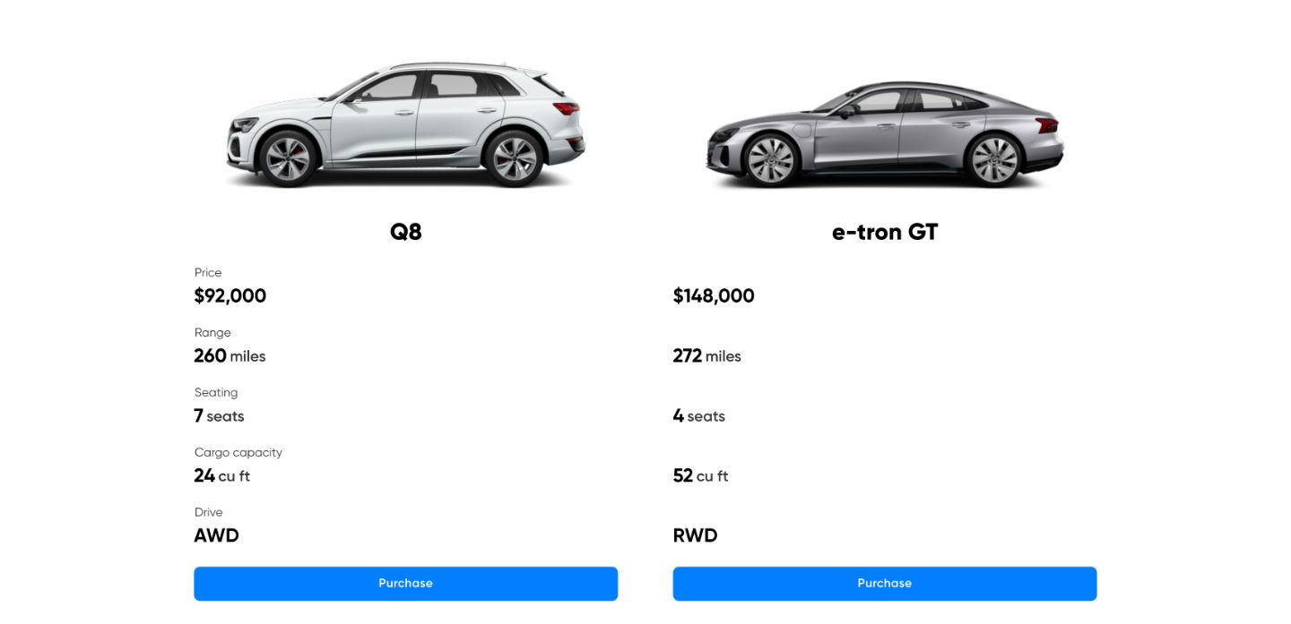Click the 272 miles range value
Viewport: 1291px width, 624px height.
click(x=707, y=356)
